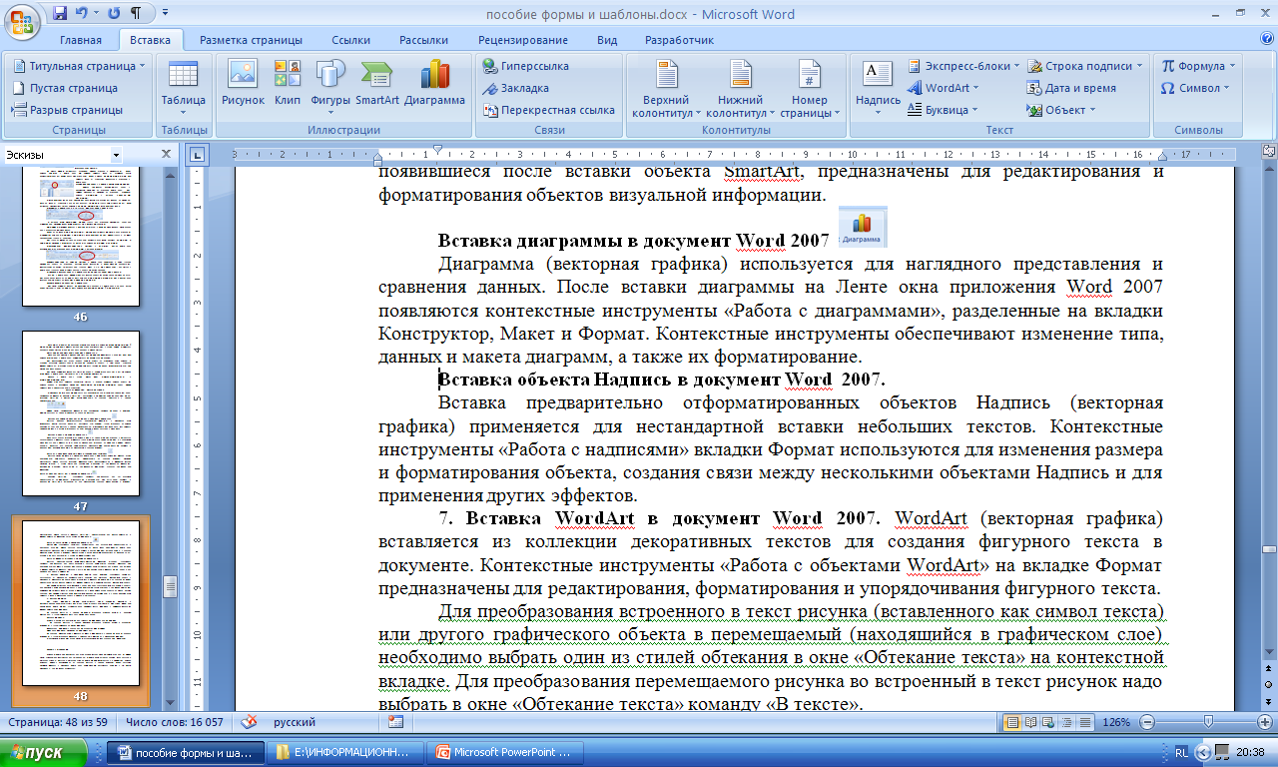This screenshot has width=1278, height=767.
Task: Open Номер страницы page number menu
Action: pos(810,88)
